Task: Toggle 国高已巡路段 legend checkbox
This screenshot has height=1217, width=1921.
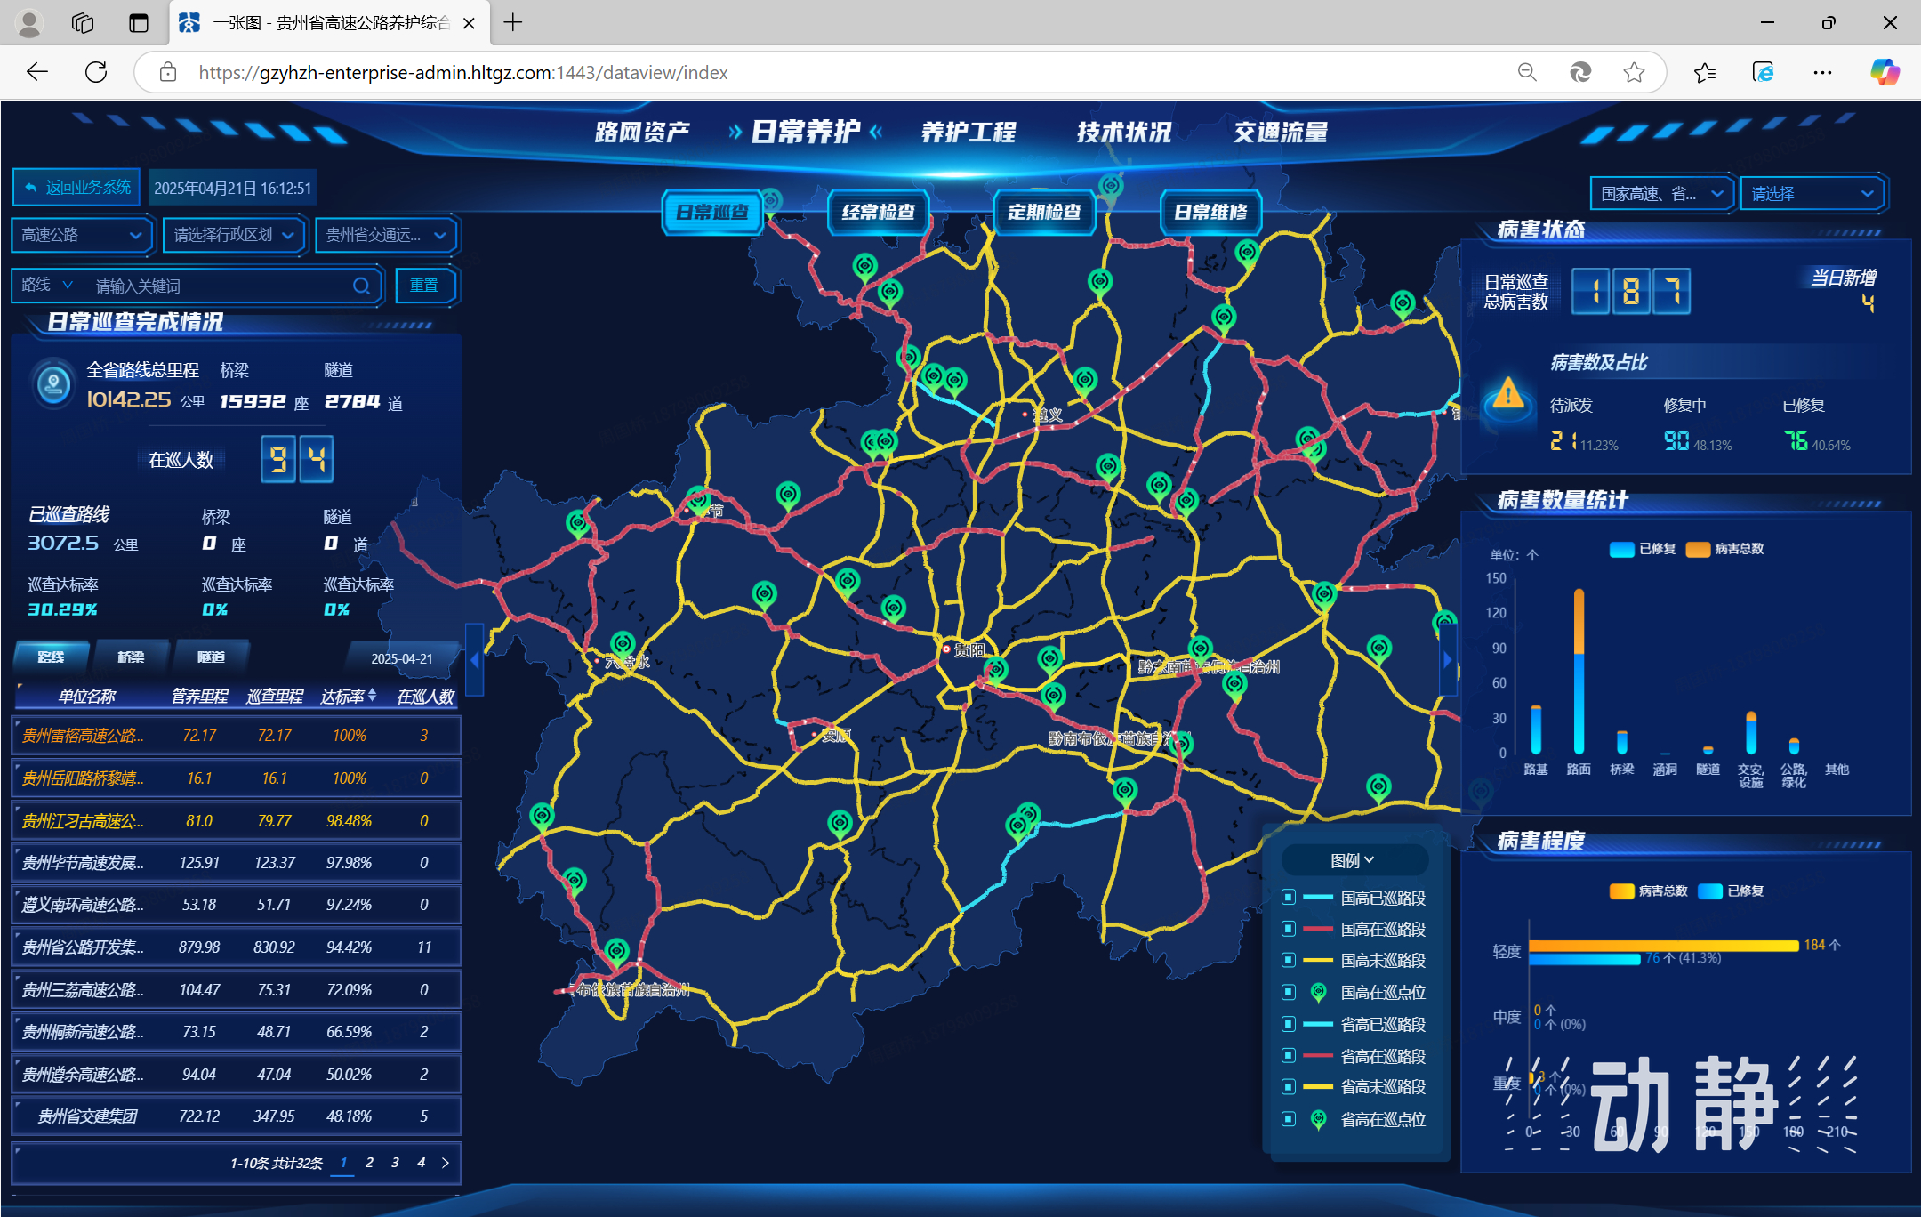Action: tap(1289, 898)
